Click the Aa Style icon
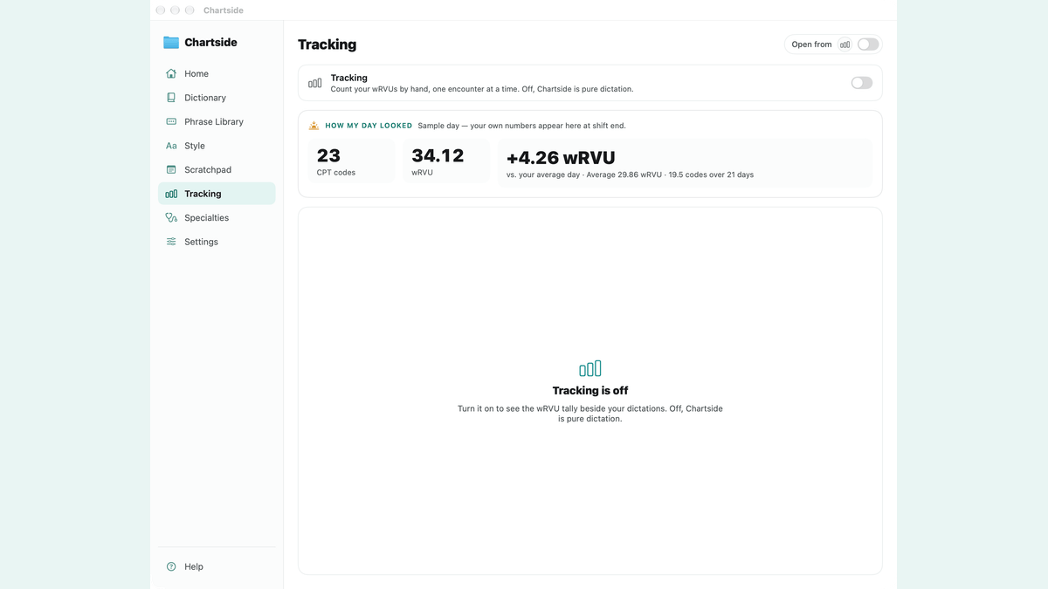Image resolution: width=1048 pixels, height=589 pixels. [x=171, y=146]
